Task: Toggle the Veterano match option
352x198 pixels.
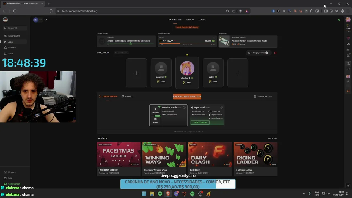Action: pyautogui.click(x=155, y=120)
